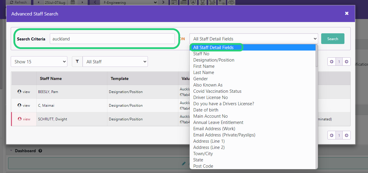This screenshot has width=368, height=173.
Task: Go to next page using top arrow
Action: 347,62
